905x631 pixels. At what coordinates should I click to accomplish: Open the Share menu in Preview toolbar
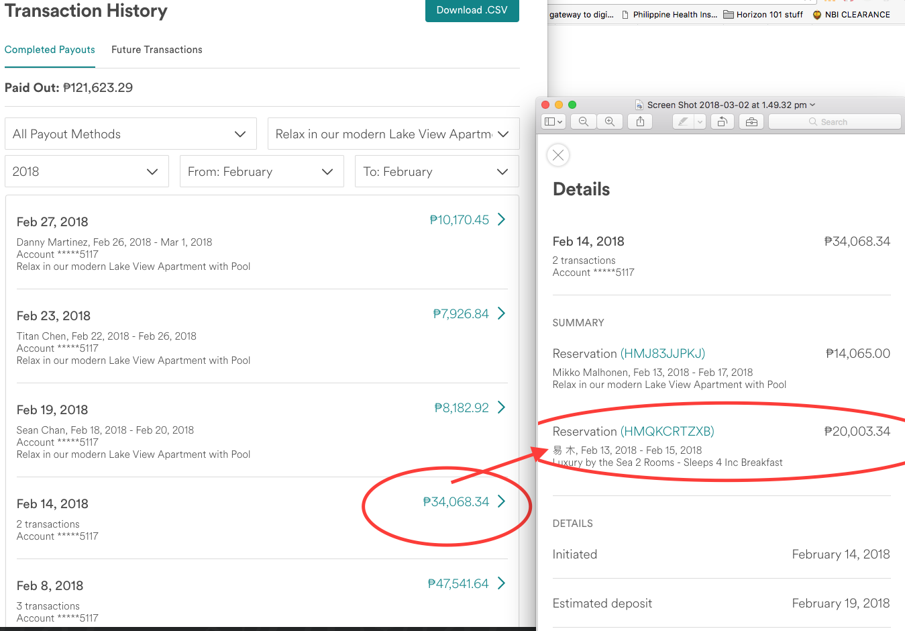coord(639,122)
